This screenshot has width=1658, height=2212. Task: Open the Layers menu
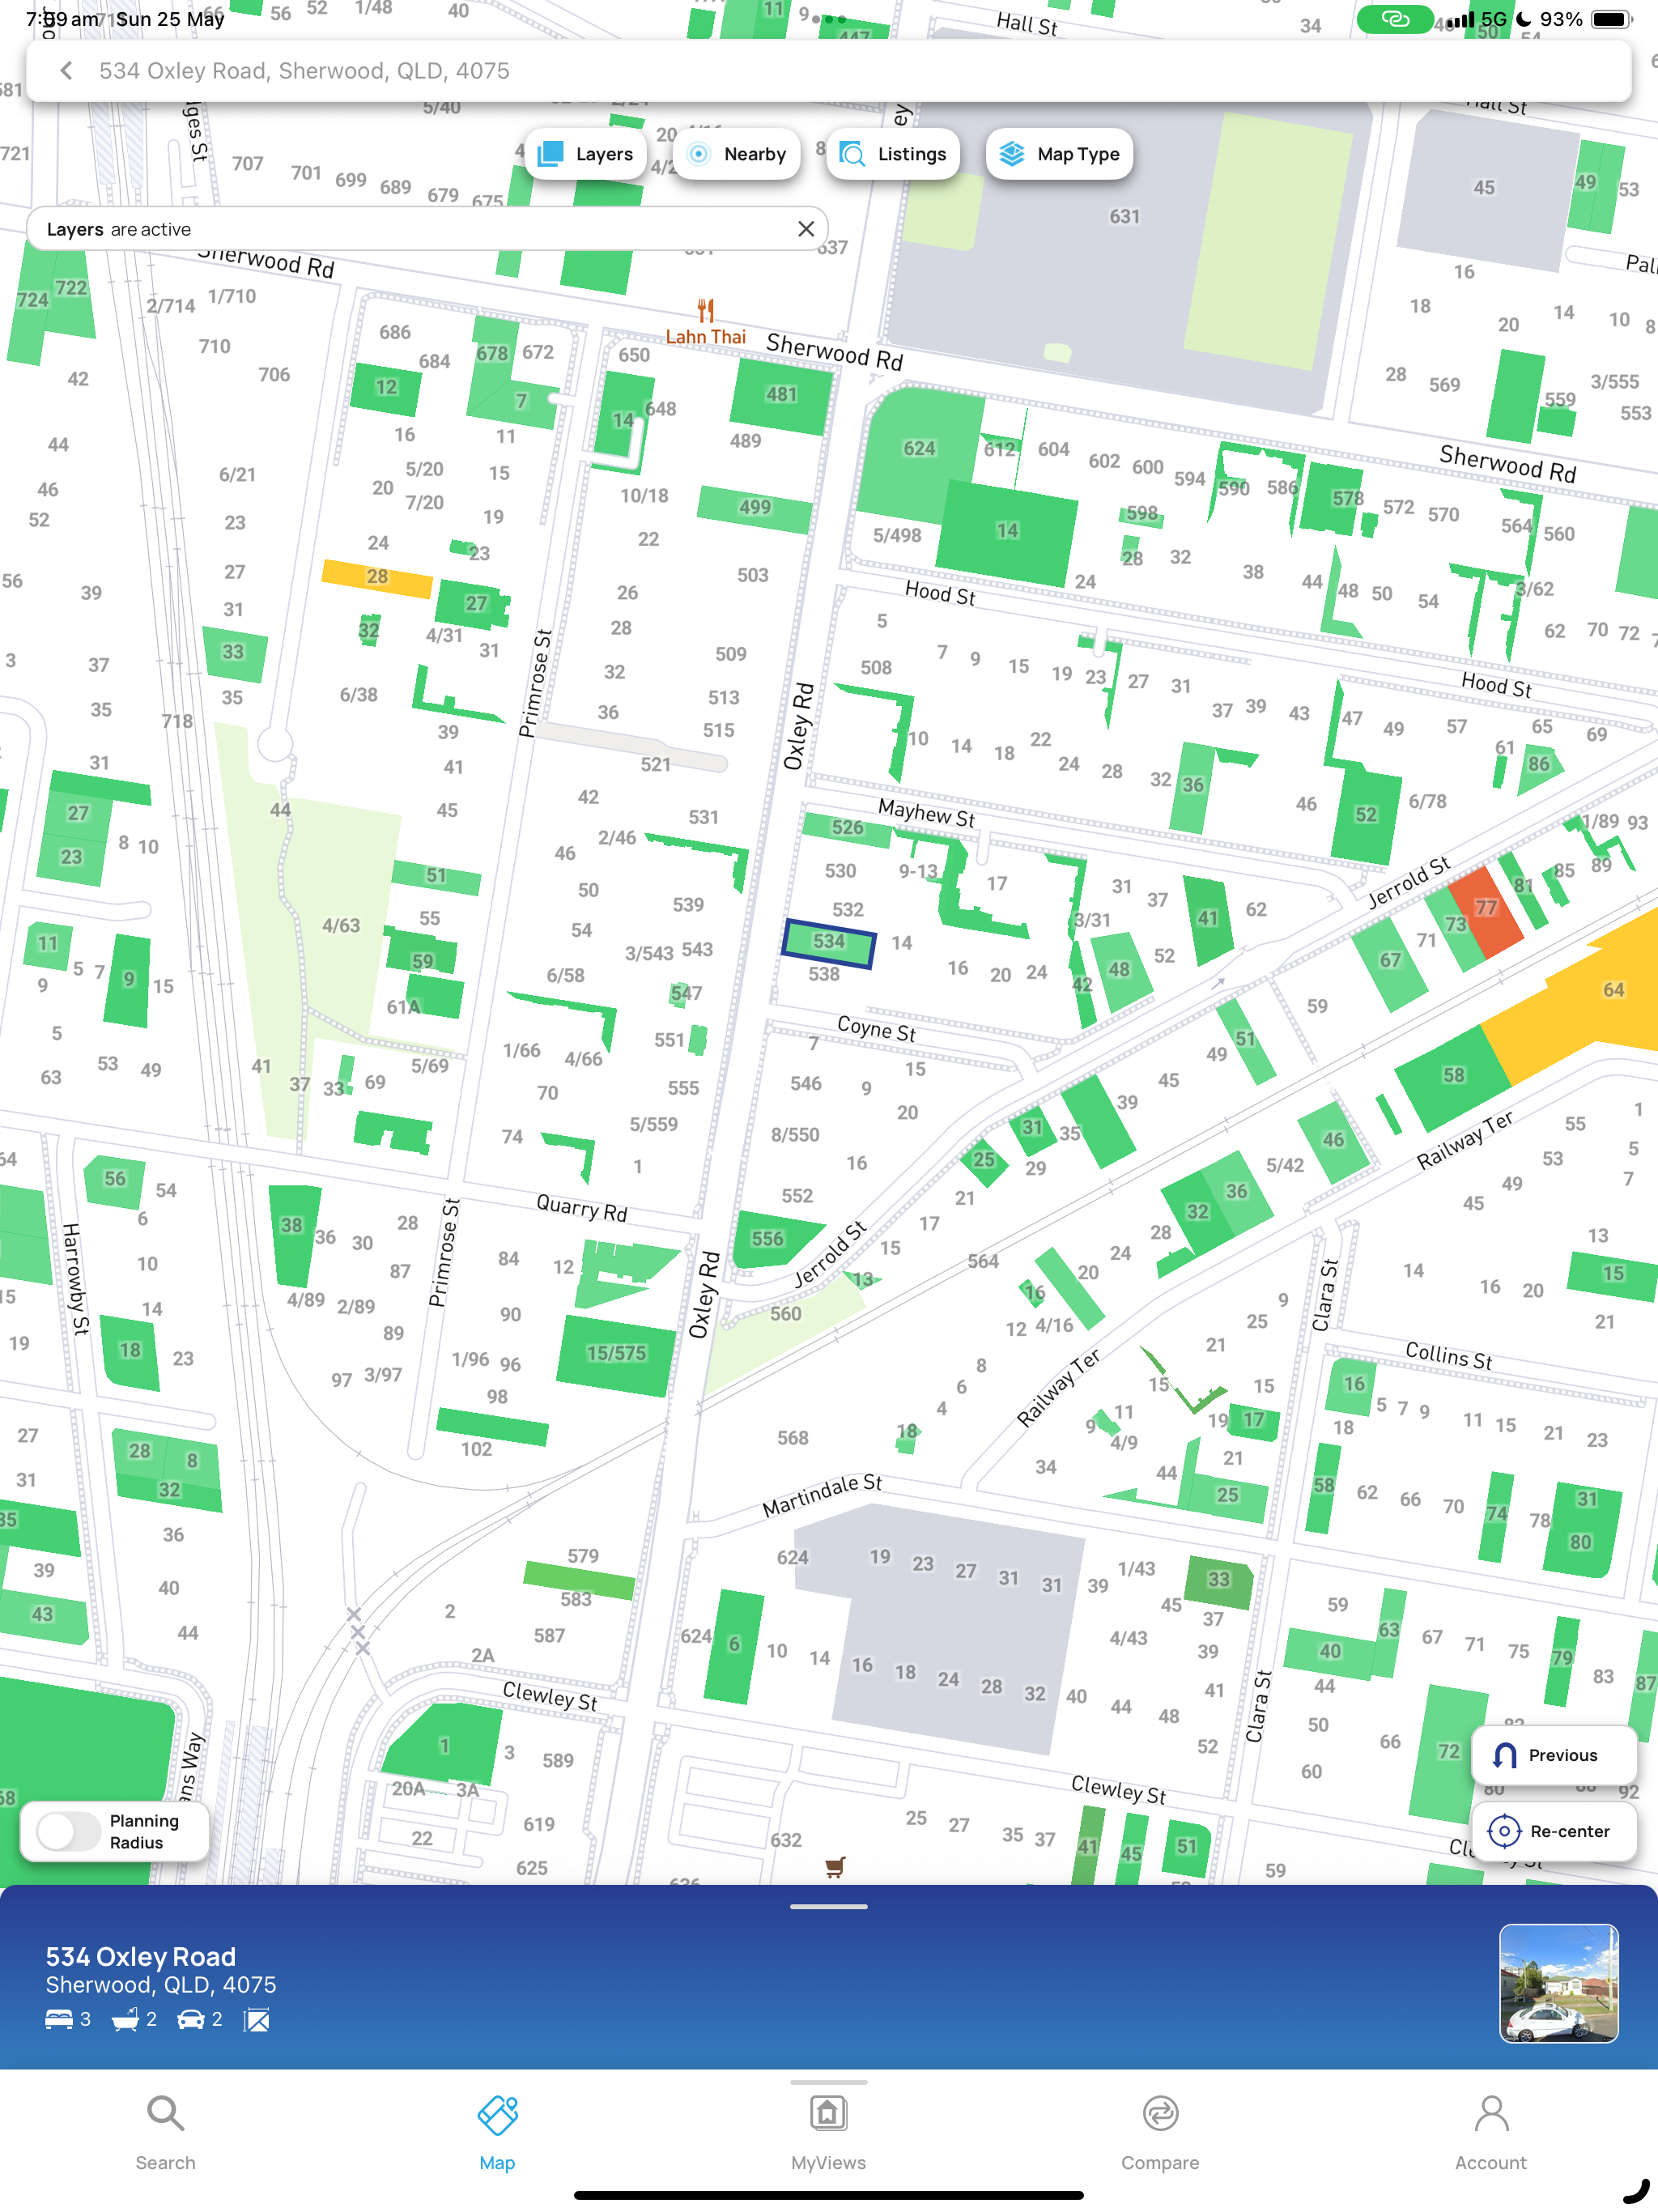point(585,154)
